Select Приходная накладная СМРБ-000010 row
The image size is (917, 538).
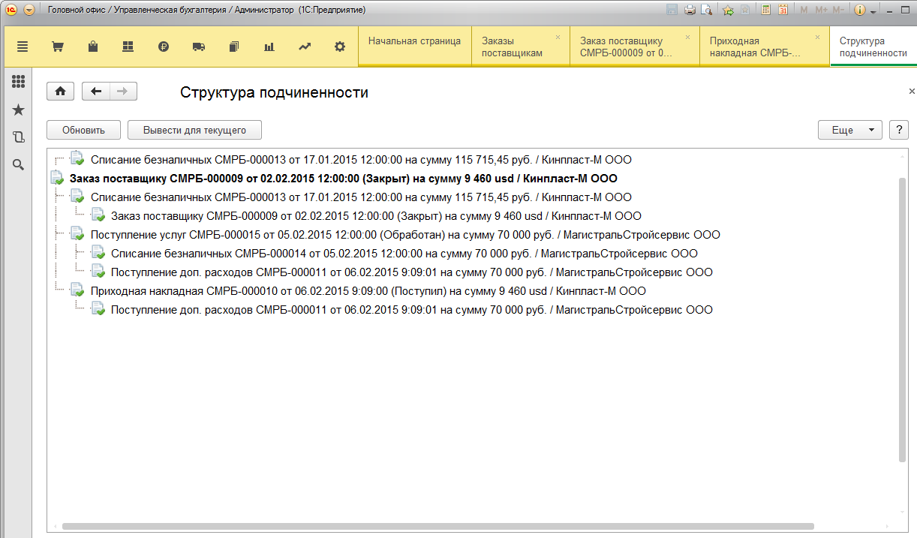(x=368, y=291)
